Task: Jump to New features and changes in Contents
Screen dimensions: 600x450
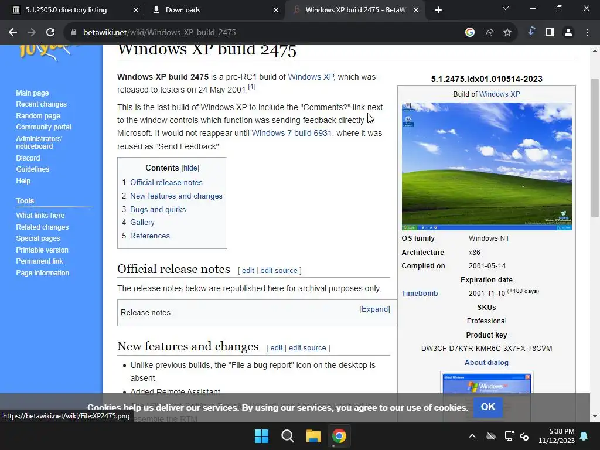Action: 176,196
